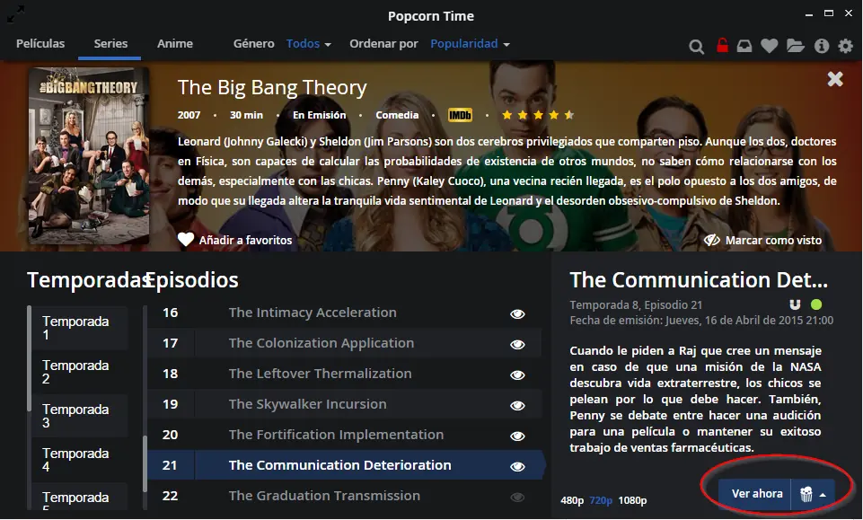863x520 pixels.
Task: Click Temporada 8, Episodio 21 text
Action: [636, 304]
